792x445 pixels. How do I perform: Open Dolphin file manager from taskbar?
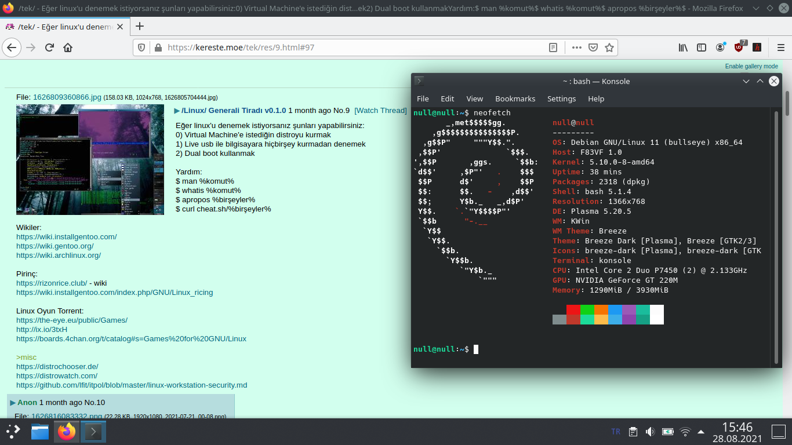click(40, 432)
